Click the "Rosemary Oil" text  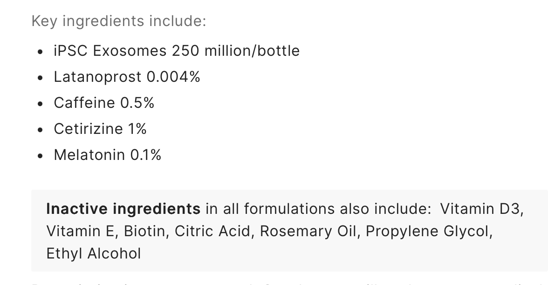tap(308, 231)
